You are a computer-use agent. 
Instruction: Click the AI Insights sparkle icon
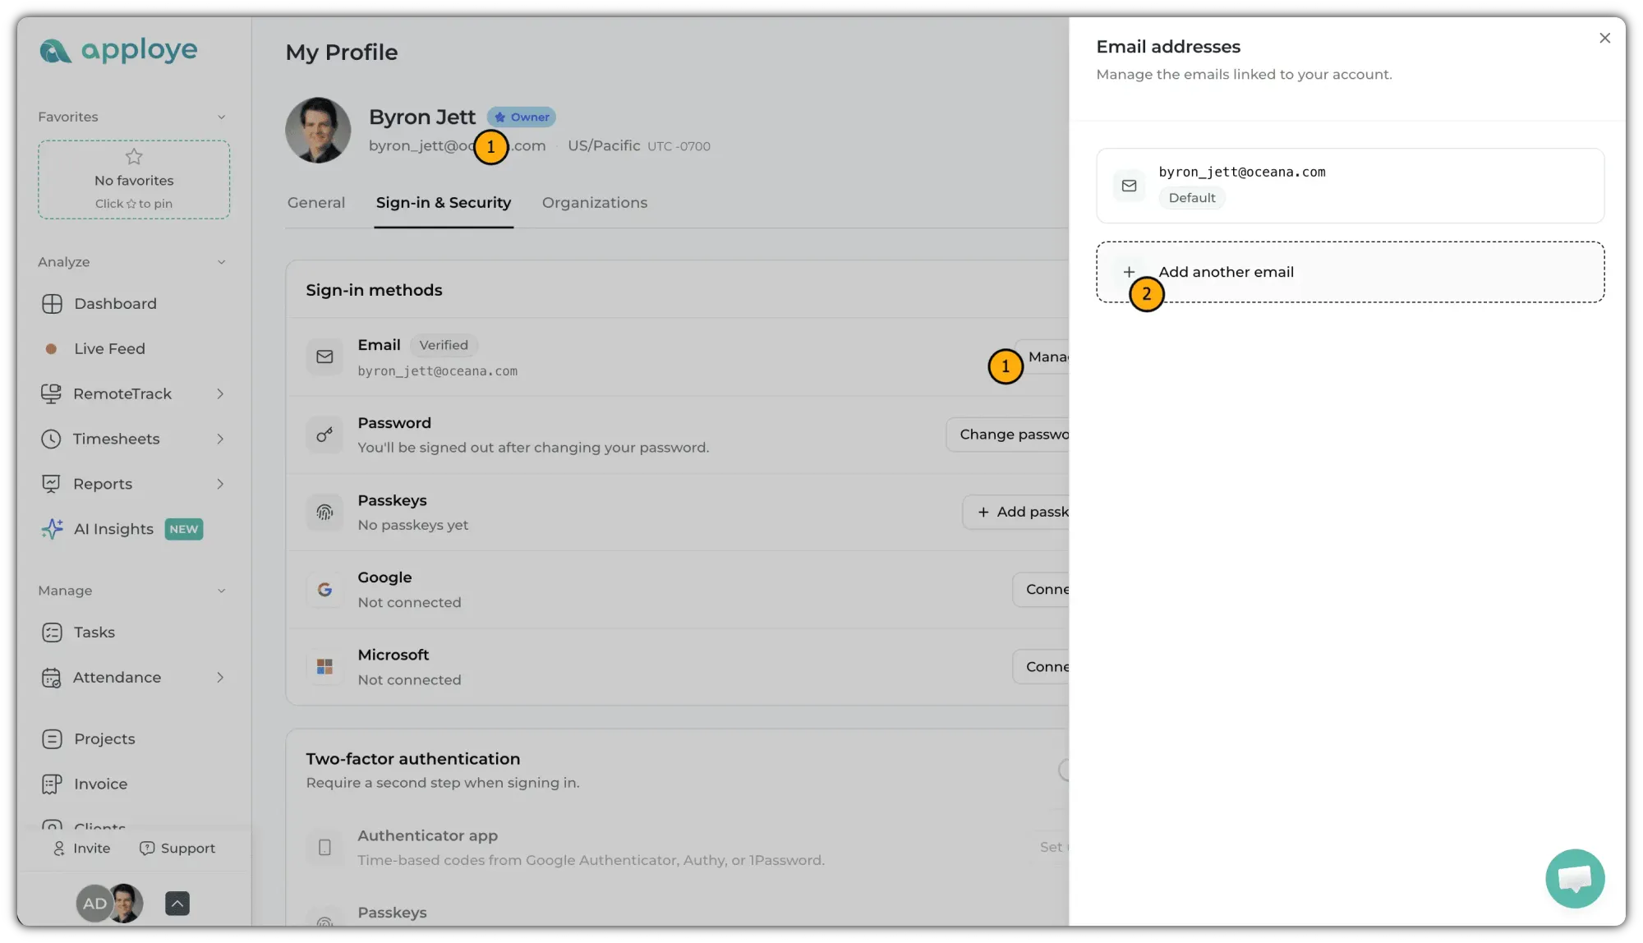52,529
